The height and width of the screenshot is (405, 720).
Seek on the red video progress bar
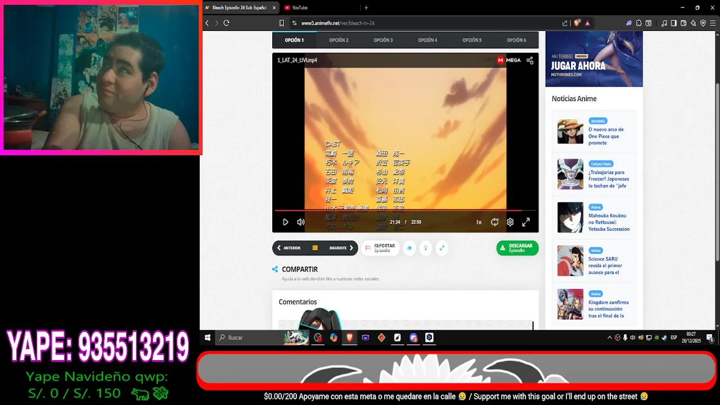coord(405,210)
